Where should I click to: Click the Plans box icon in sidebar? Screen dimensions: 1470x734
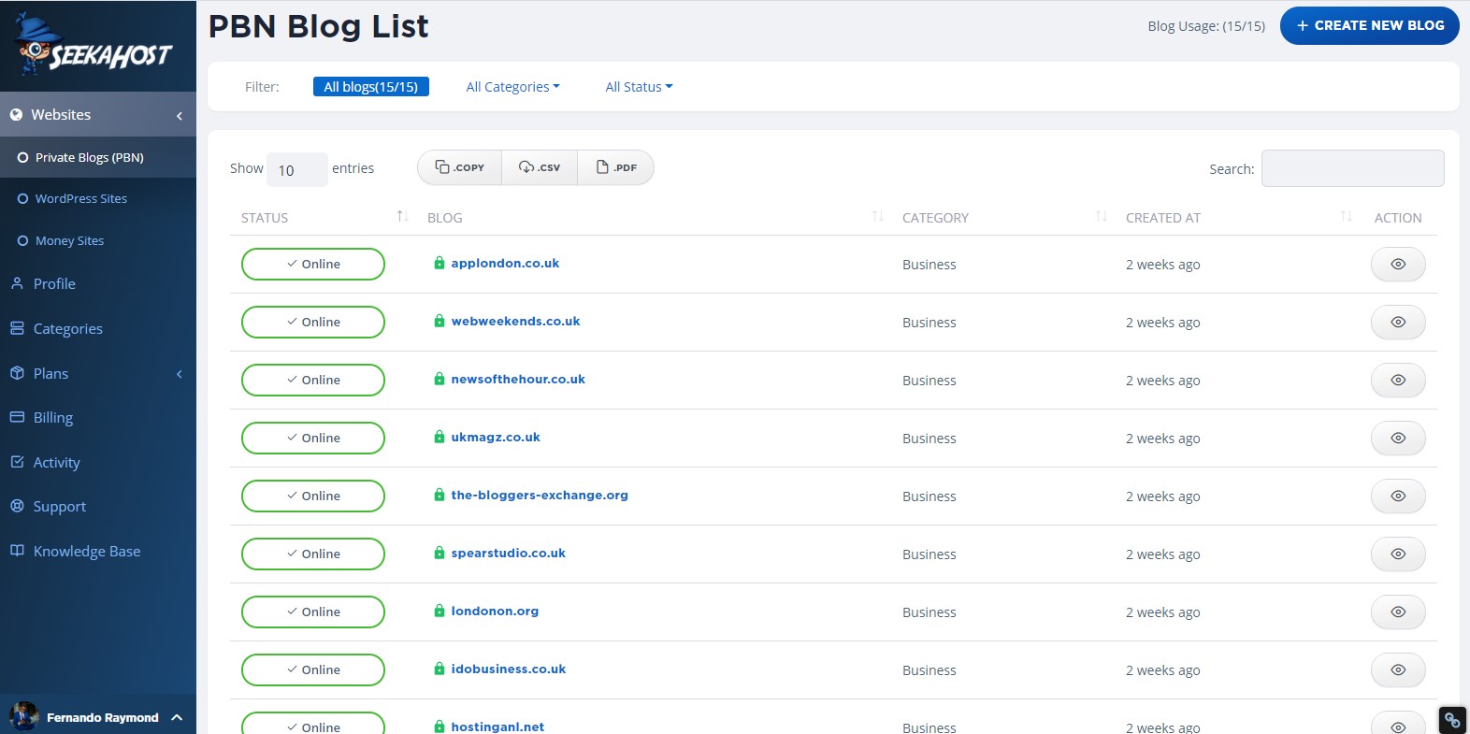17,373
